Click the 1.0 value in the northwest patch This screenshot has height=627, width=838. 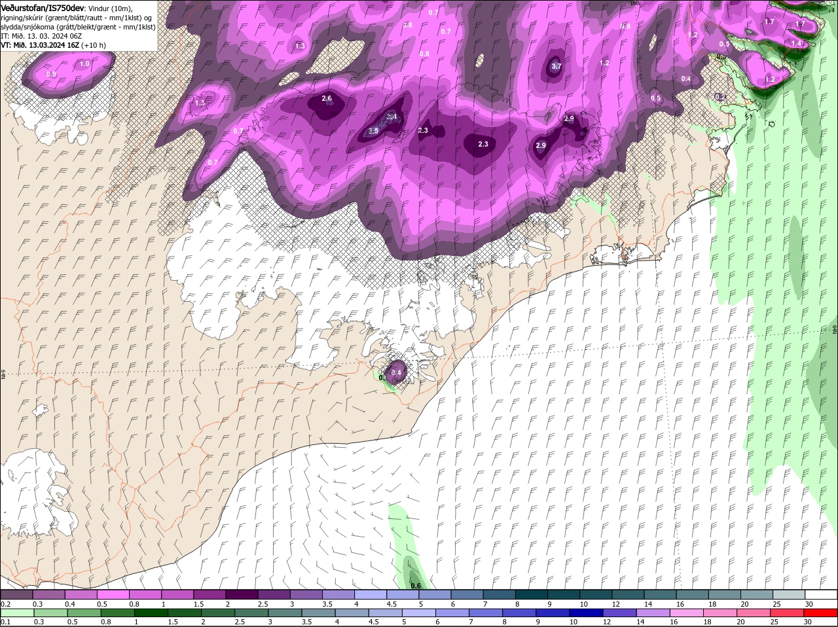pyautogui.click(x=84, y=64)
